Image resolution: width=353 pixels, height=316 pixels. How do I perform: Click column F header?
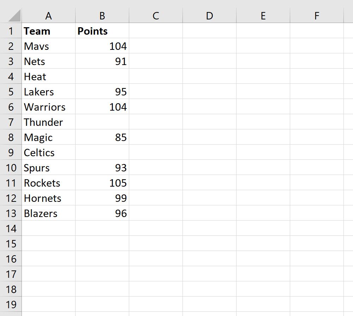pos(317,16)
